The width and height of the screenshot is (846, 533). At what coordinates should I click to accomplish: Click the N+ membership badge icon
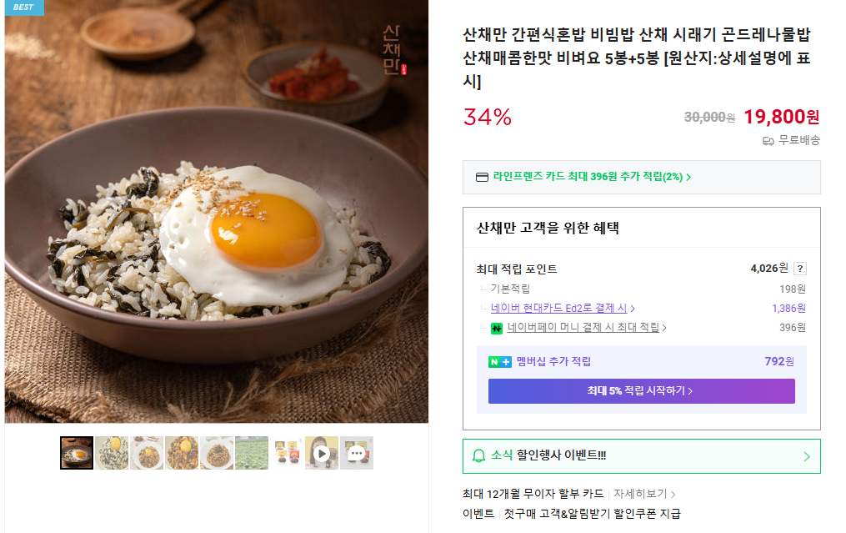(x=500, y=362)
